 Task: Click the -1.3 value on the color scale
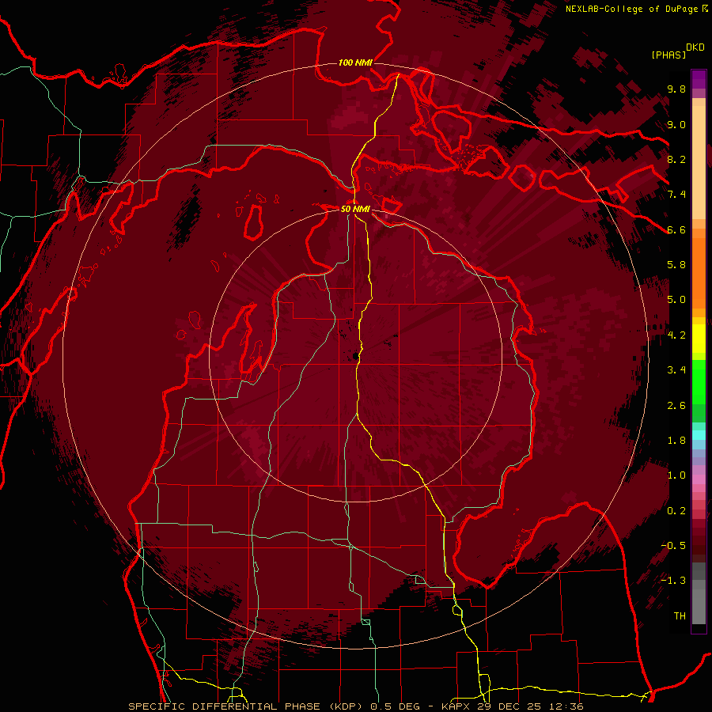point(673,581)
